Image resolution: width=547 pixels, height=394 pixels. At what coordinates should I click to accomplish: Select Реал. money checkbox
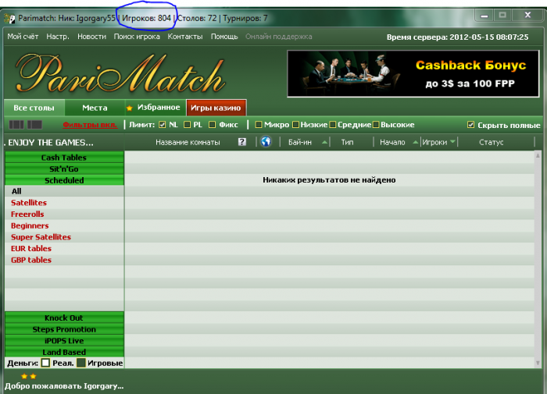[45, 363]
